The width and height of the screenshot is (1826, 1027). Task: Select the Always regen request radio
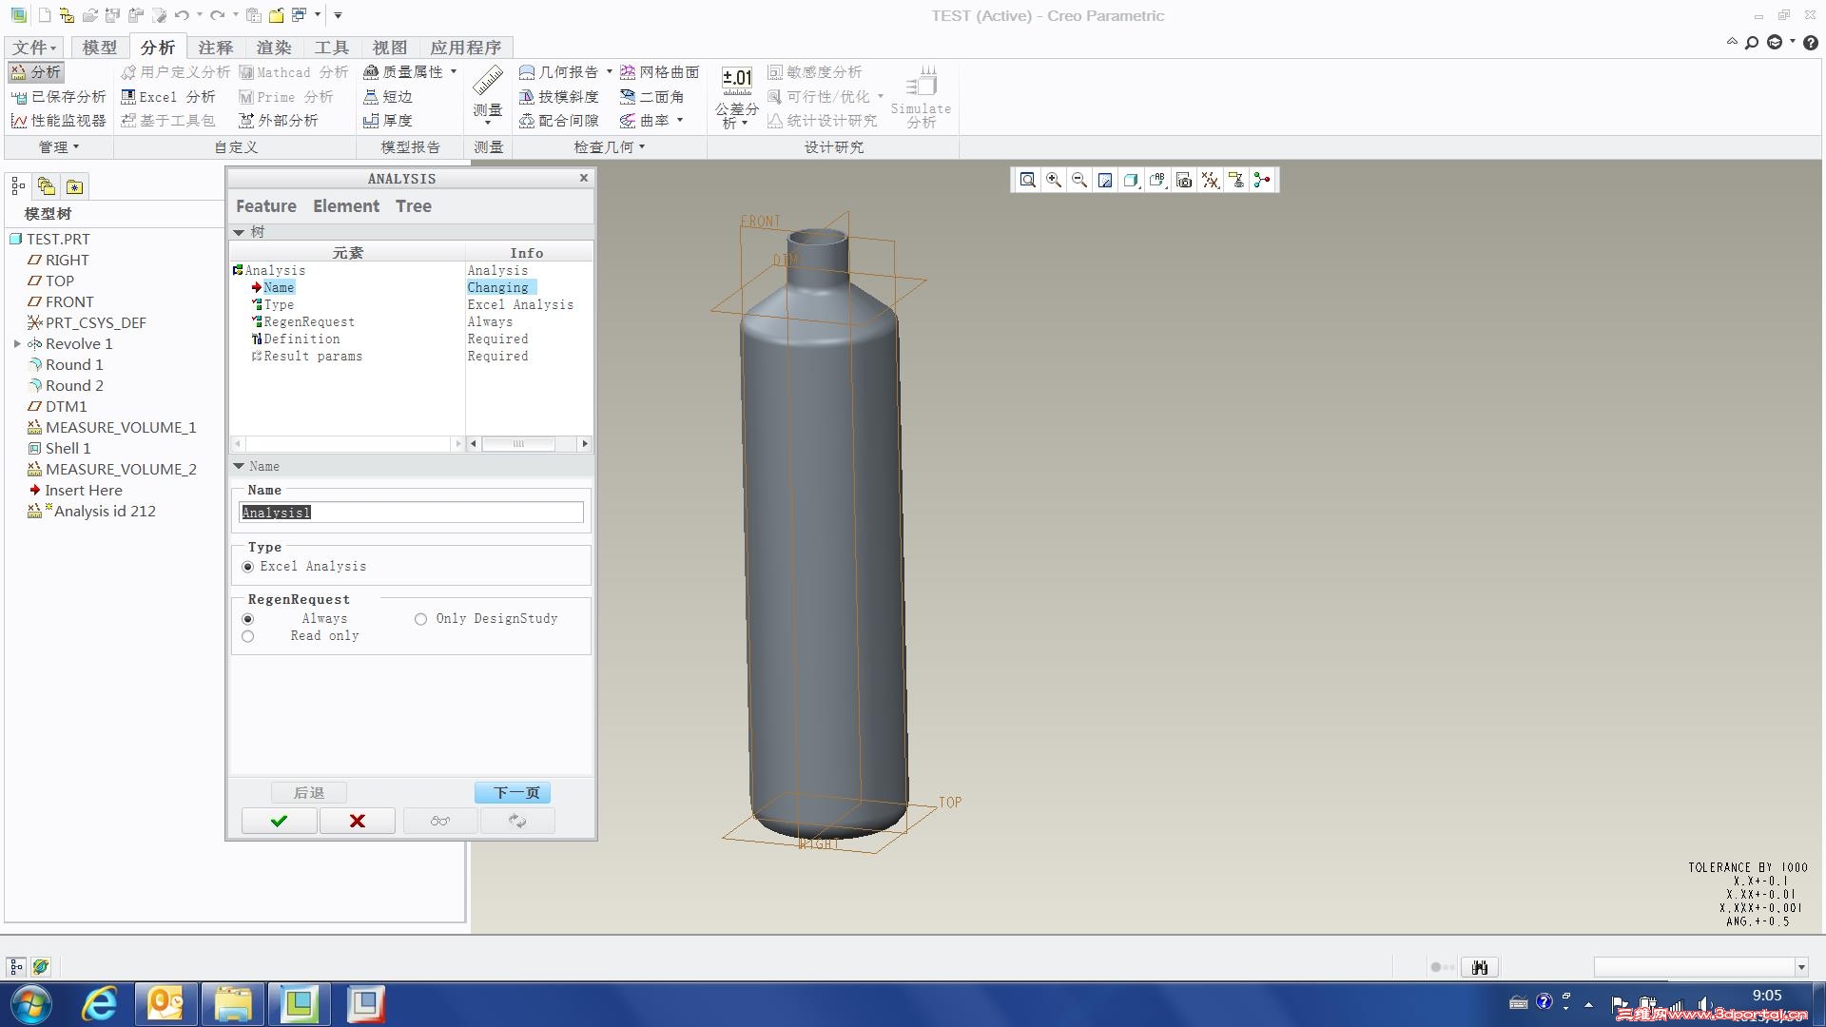(x=248, y=619)
